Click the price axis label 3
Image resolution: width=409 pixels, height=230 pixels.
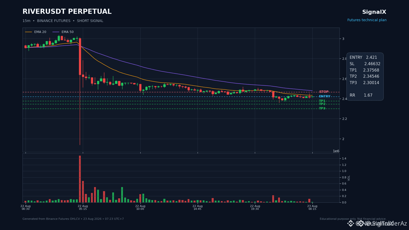click(343, 39)
